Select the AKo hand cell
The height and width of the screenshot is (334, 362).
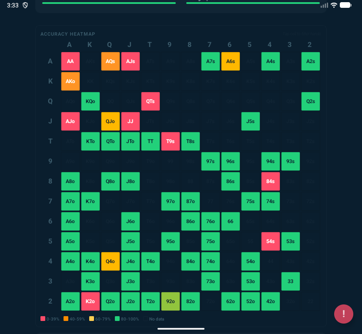(70, 81)
